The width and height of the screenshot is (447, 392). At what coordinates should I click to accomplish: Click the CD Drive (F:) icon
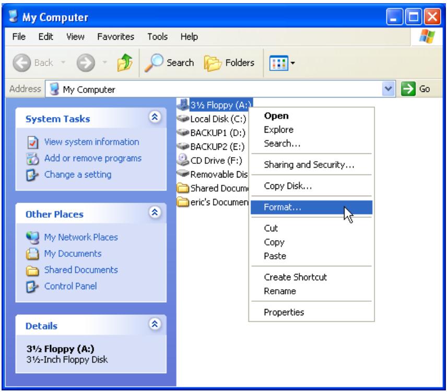click(183, 160)
